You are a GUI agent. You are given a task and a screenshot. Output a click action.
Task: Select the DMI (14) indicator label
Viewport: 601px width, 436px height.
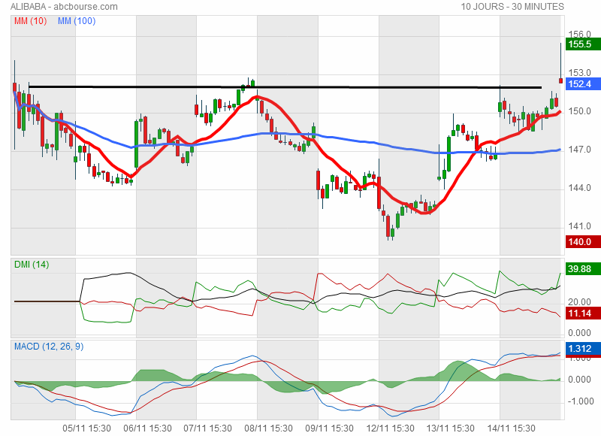click(x=32, y=264)
